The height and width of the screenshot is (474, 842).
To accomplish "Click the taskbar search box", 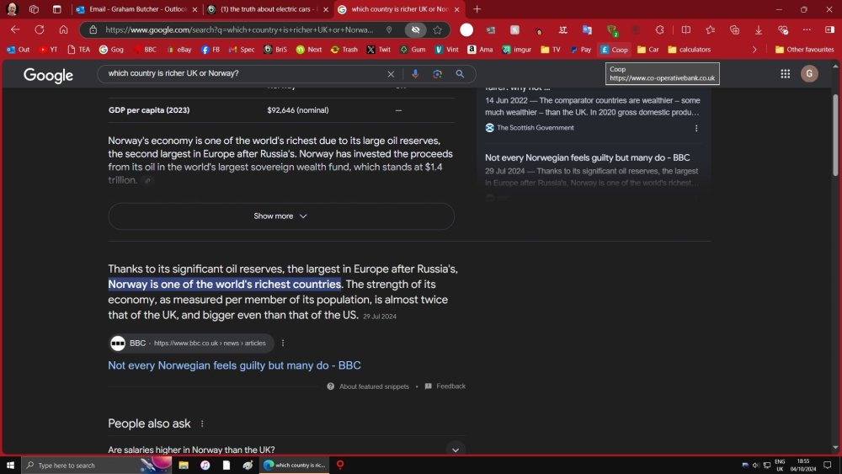I will (97, 465).
